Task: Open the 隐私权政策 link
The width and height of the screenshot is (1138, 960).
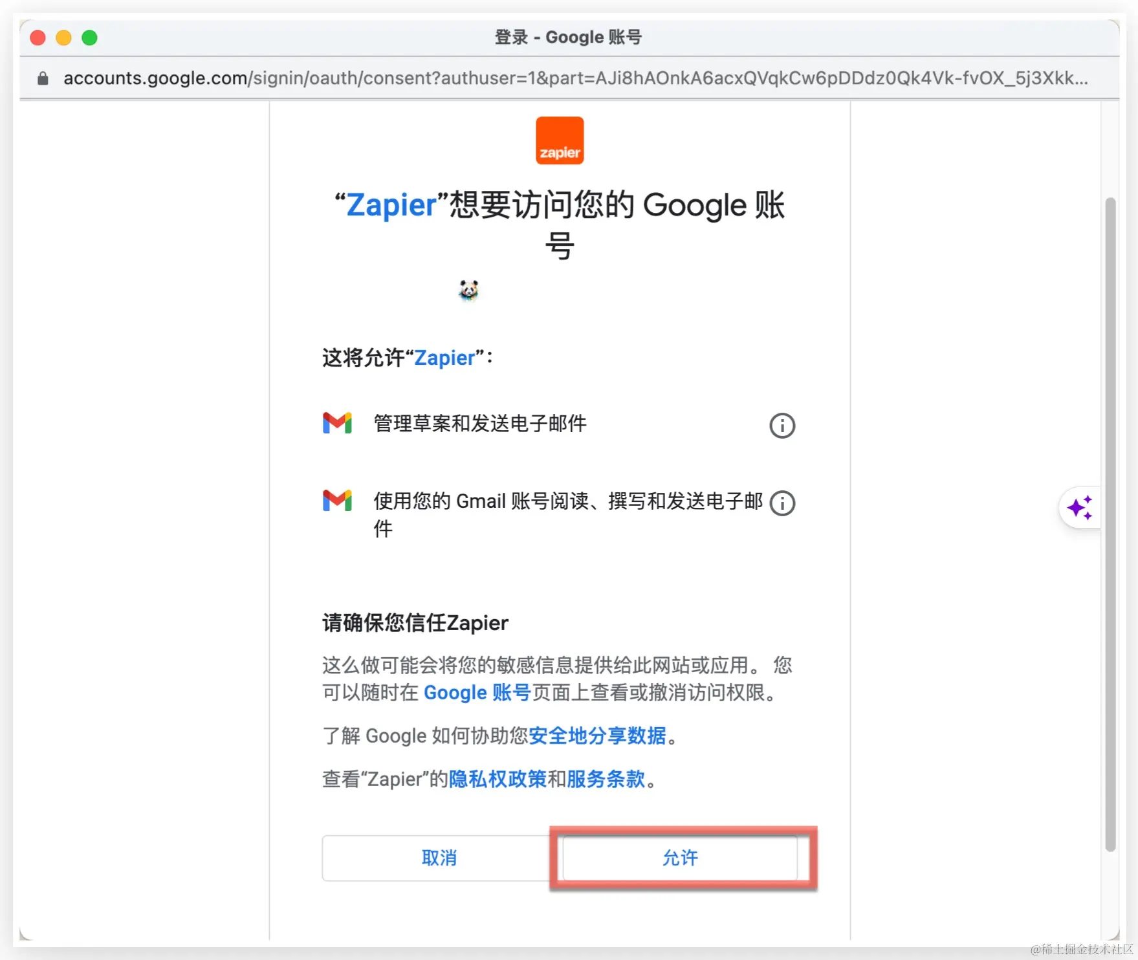Action: coord(498,779)
